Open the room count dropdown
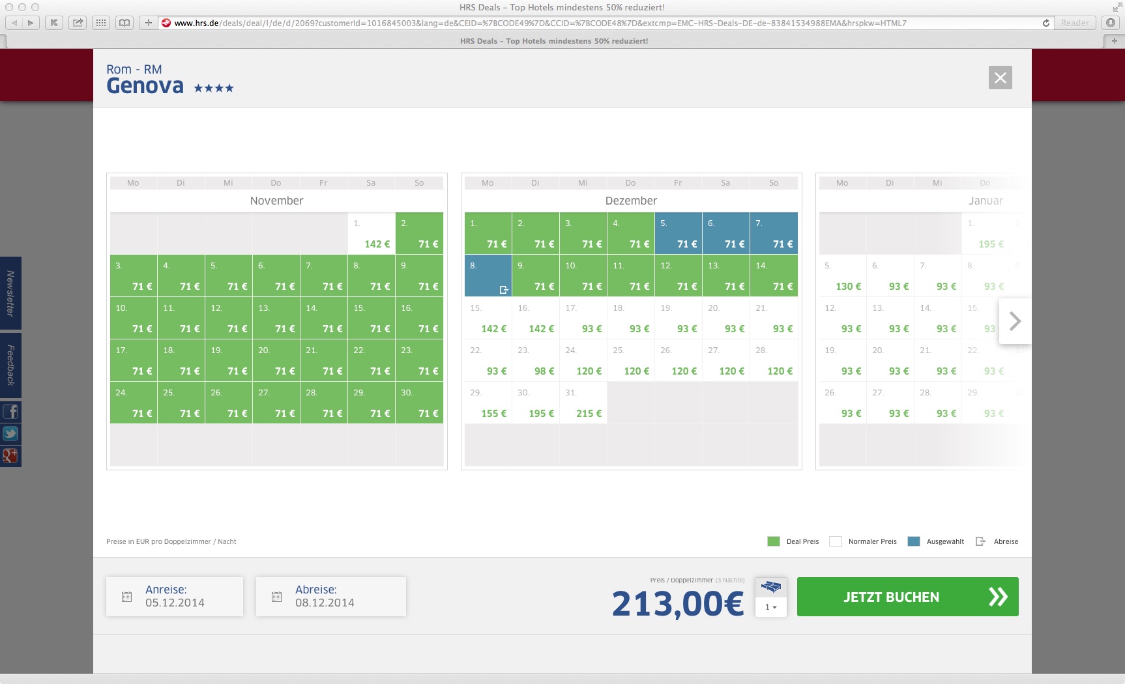 [770, 607]
